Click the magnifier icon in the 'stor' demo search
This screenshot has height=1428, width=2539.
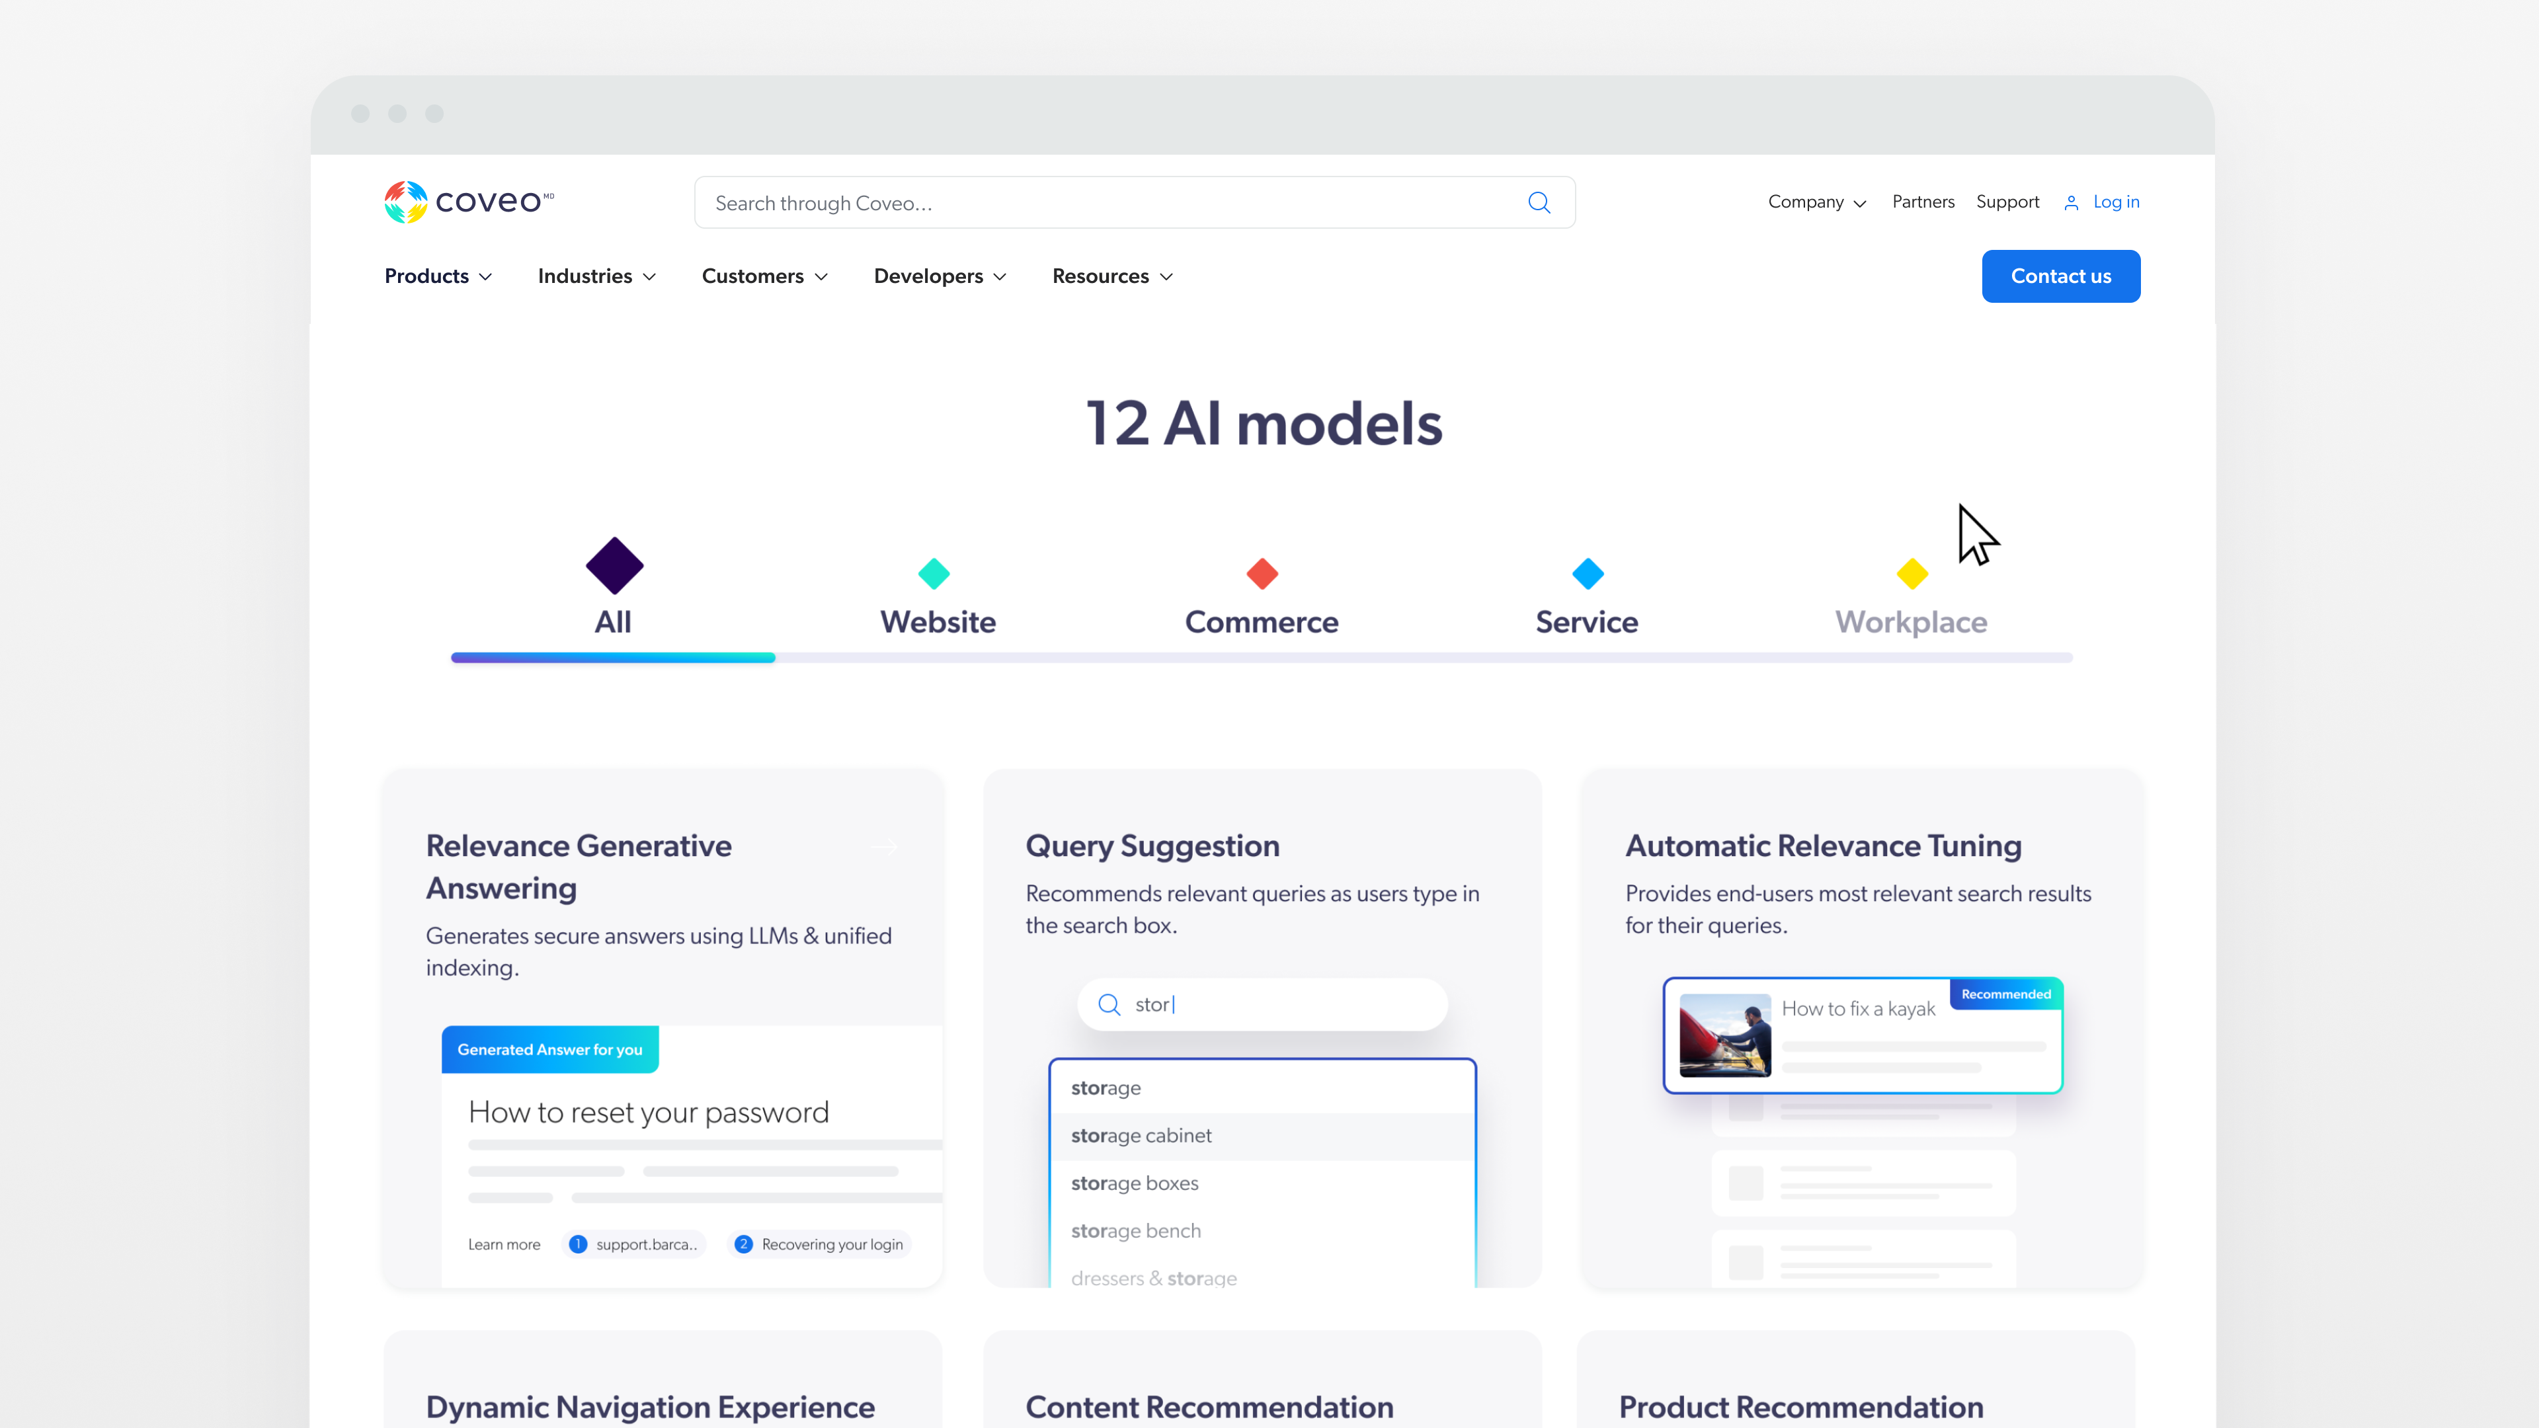pos(1109,1004)
